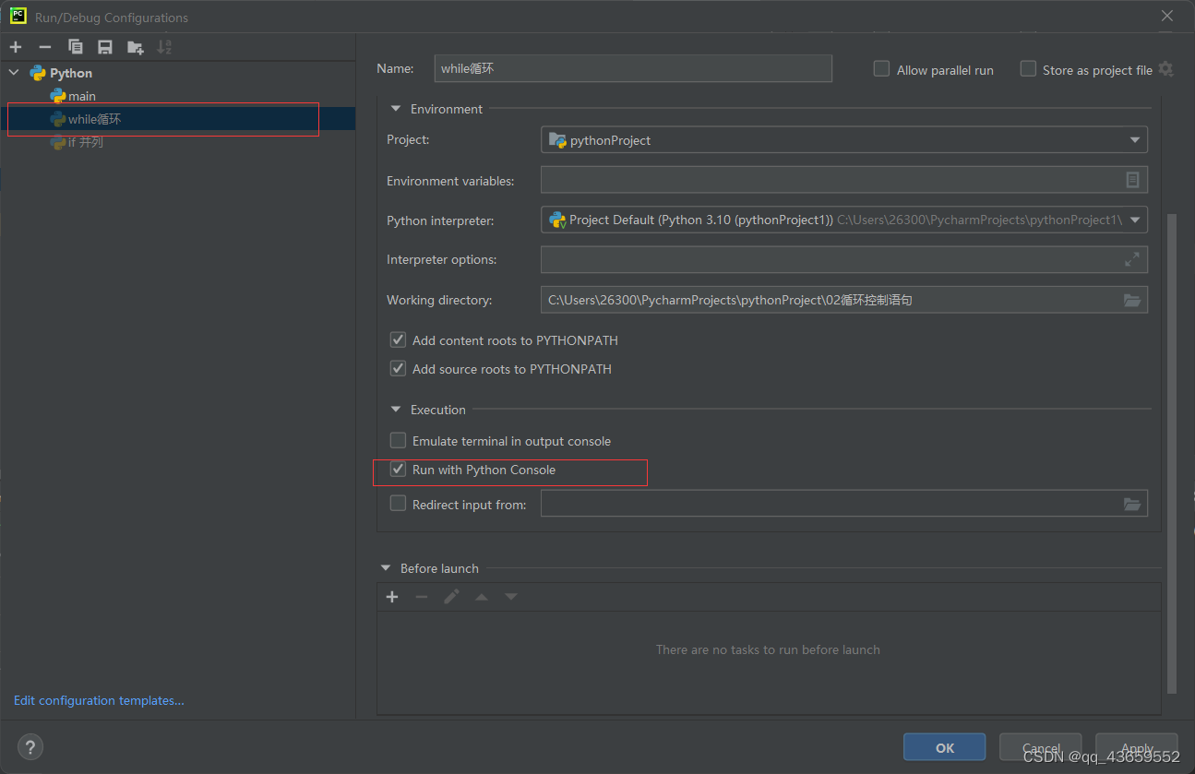Enable Allow parallel run checkbox
1195x774 pixels.
click(882, 69)
